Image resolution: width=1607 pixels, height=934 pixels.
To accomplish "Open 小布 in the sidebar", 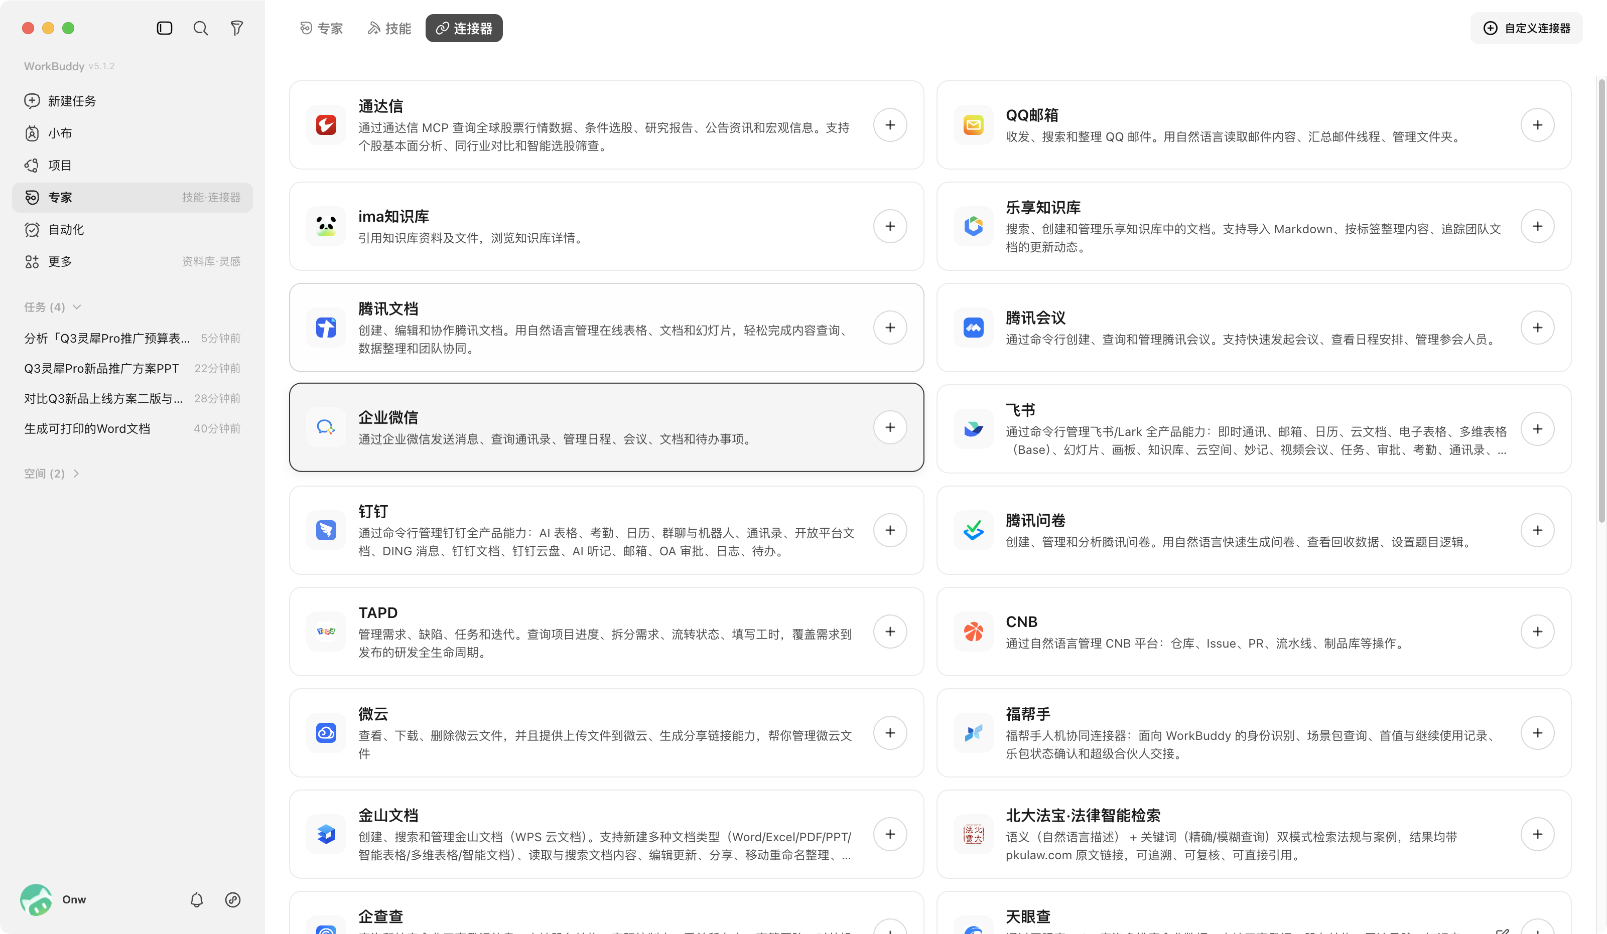I will point(132,133).
